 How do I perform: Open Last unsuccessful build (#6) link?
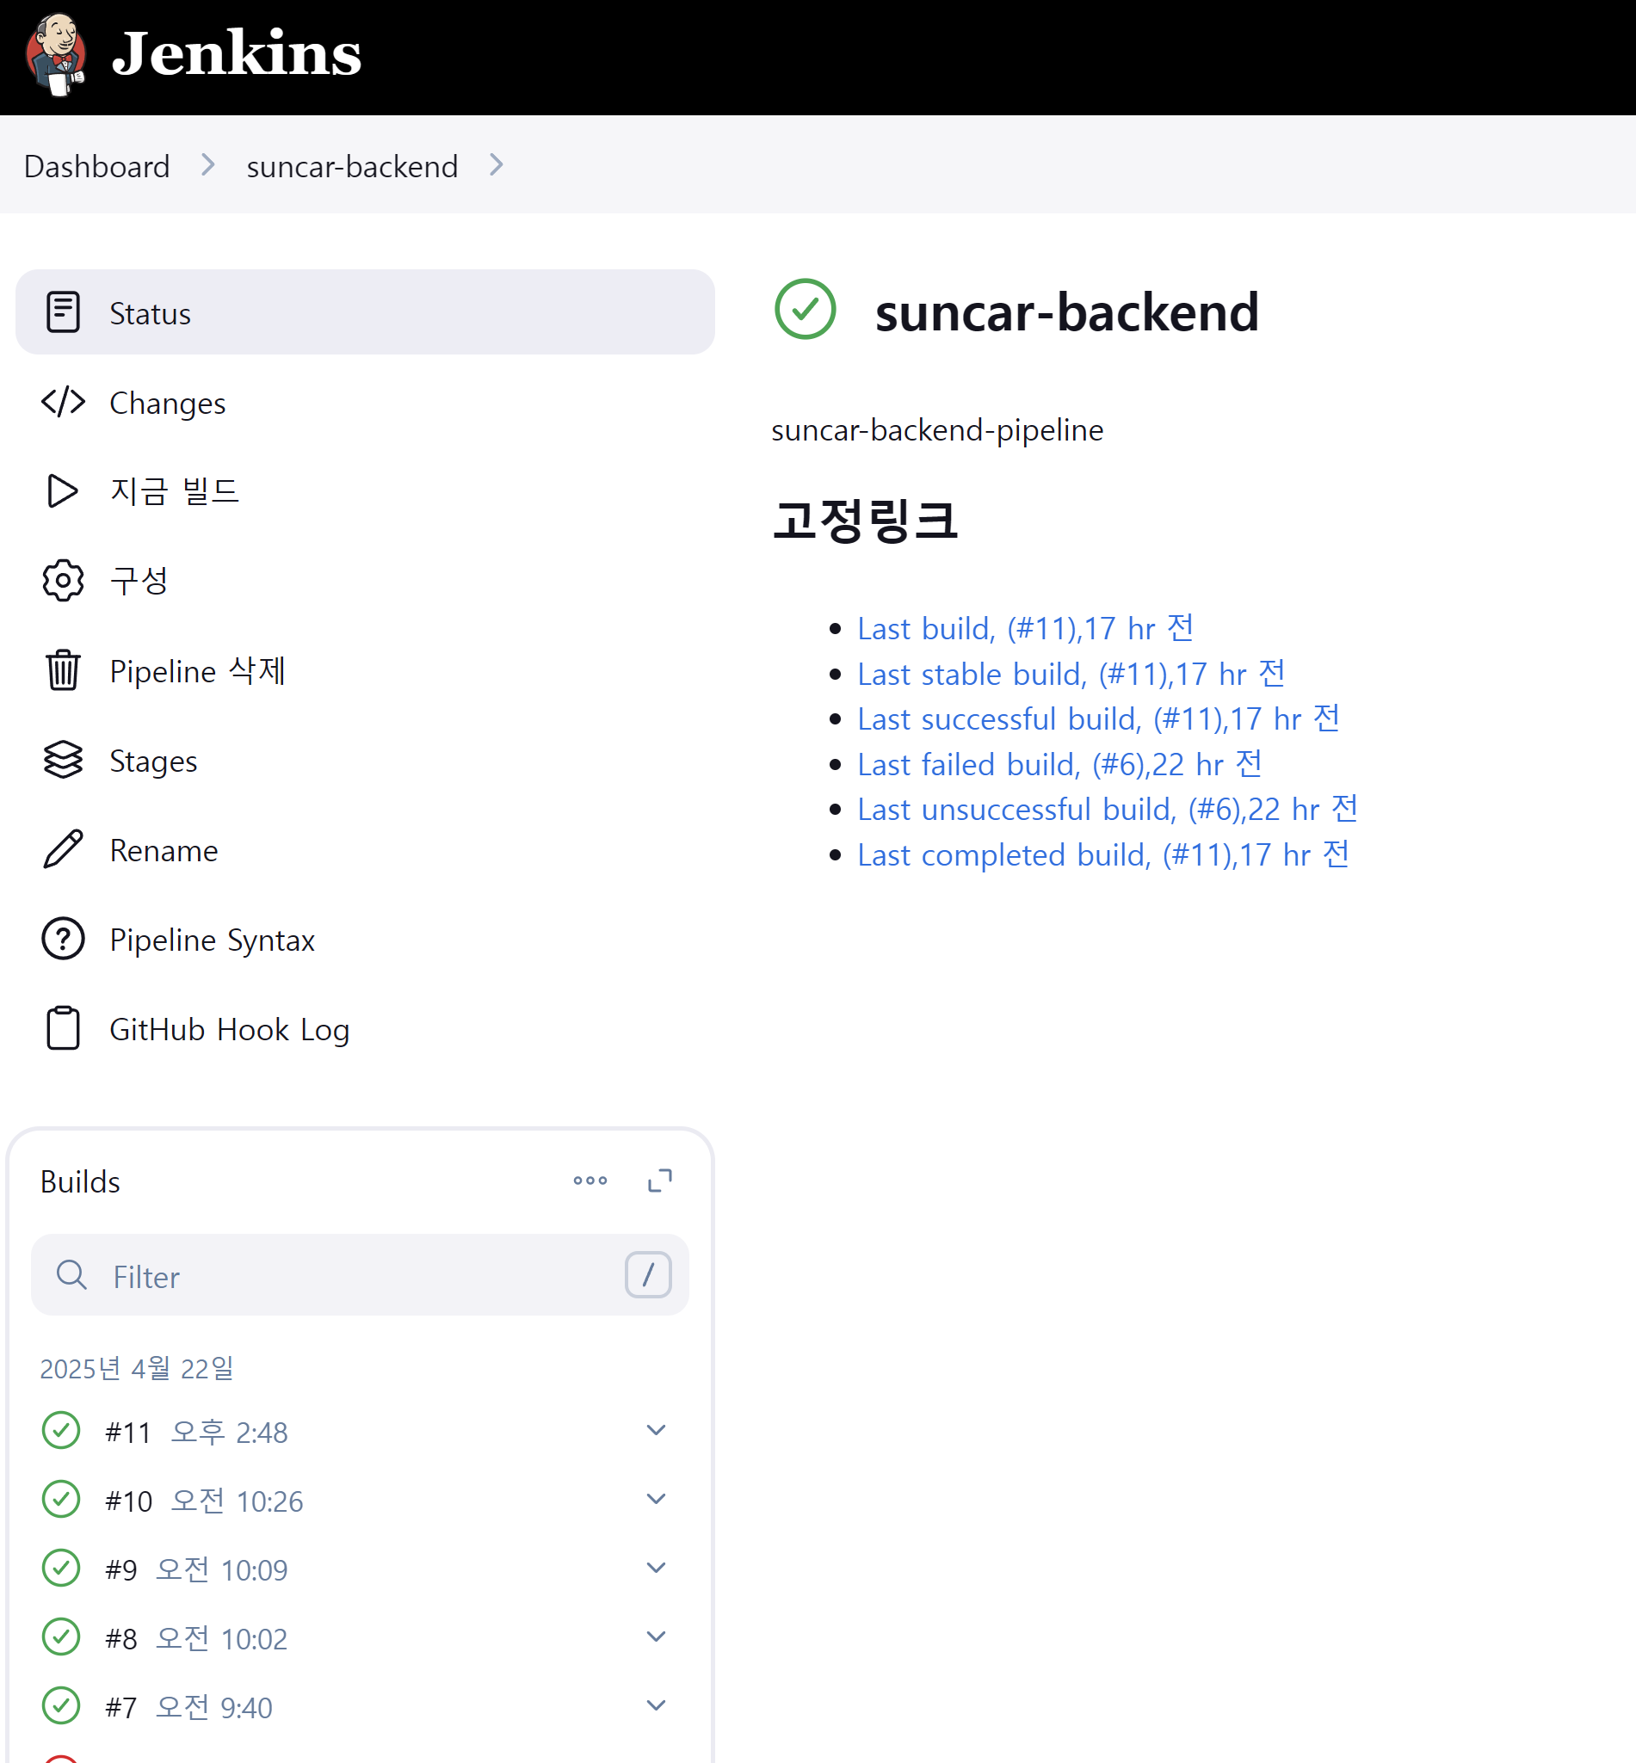coord(1108,810)
